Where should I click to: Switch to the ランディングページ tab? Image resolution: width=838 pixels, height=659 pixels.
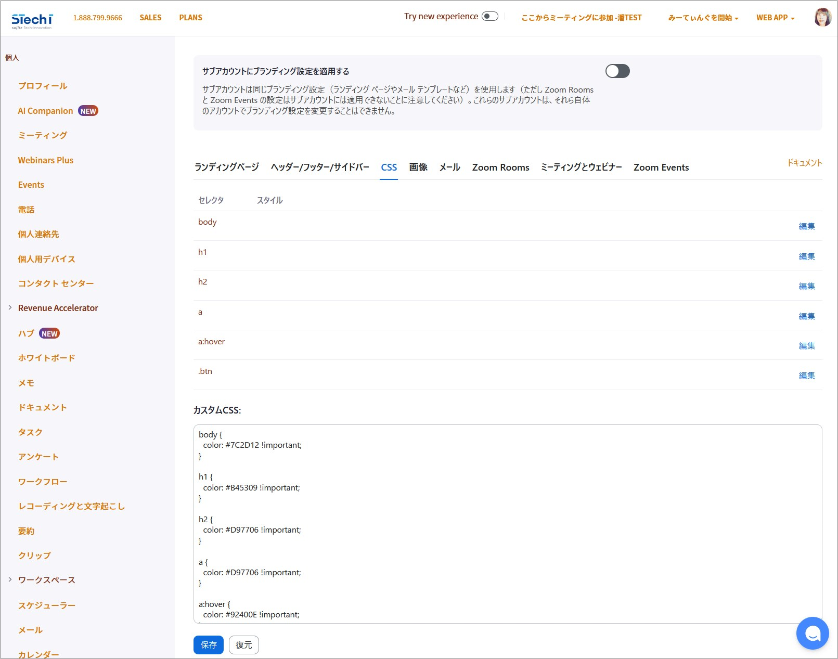click(x=226, y=167)
